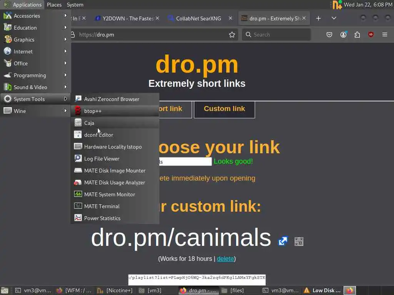Screen dimensions: 394x295
Task: Open MATE Disk Usage Analyzer
Action: 115,182
